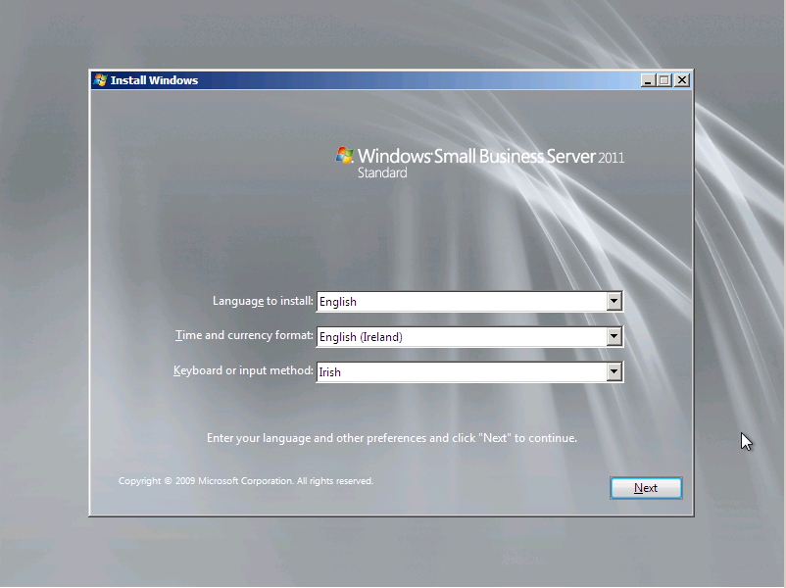Viewport: 786px width, 588px height.
Task: Click the Irish keyboard field
Action: (x=469, y=371)
